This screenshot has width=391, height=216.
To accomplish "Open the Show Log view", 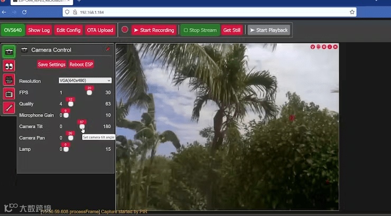I will tap(39, 30).
